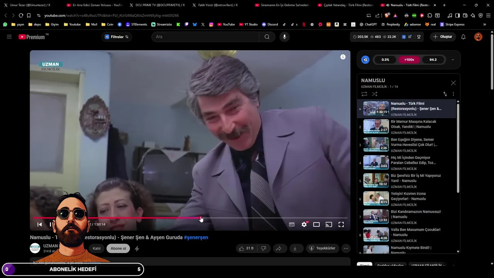The image size is (494, 278).
Task: Cast the video to a TV
Action: pos(329,224)
